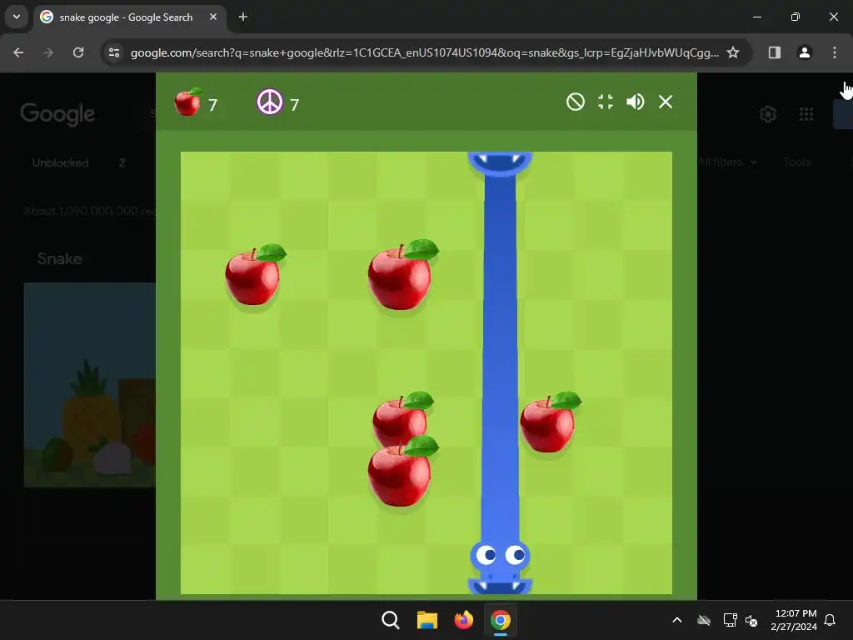Click the Google logo
Image resolution: width=853 pixels, height=640 pixels.
(57, 113)
